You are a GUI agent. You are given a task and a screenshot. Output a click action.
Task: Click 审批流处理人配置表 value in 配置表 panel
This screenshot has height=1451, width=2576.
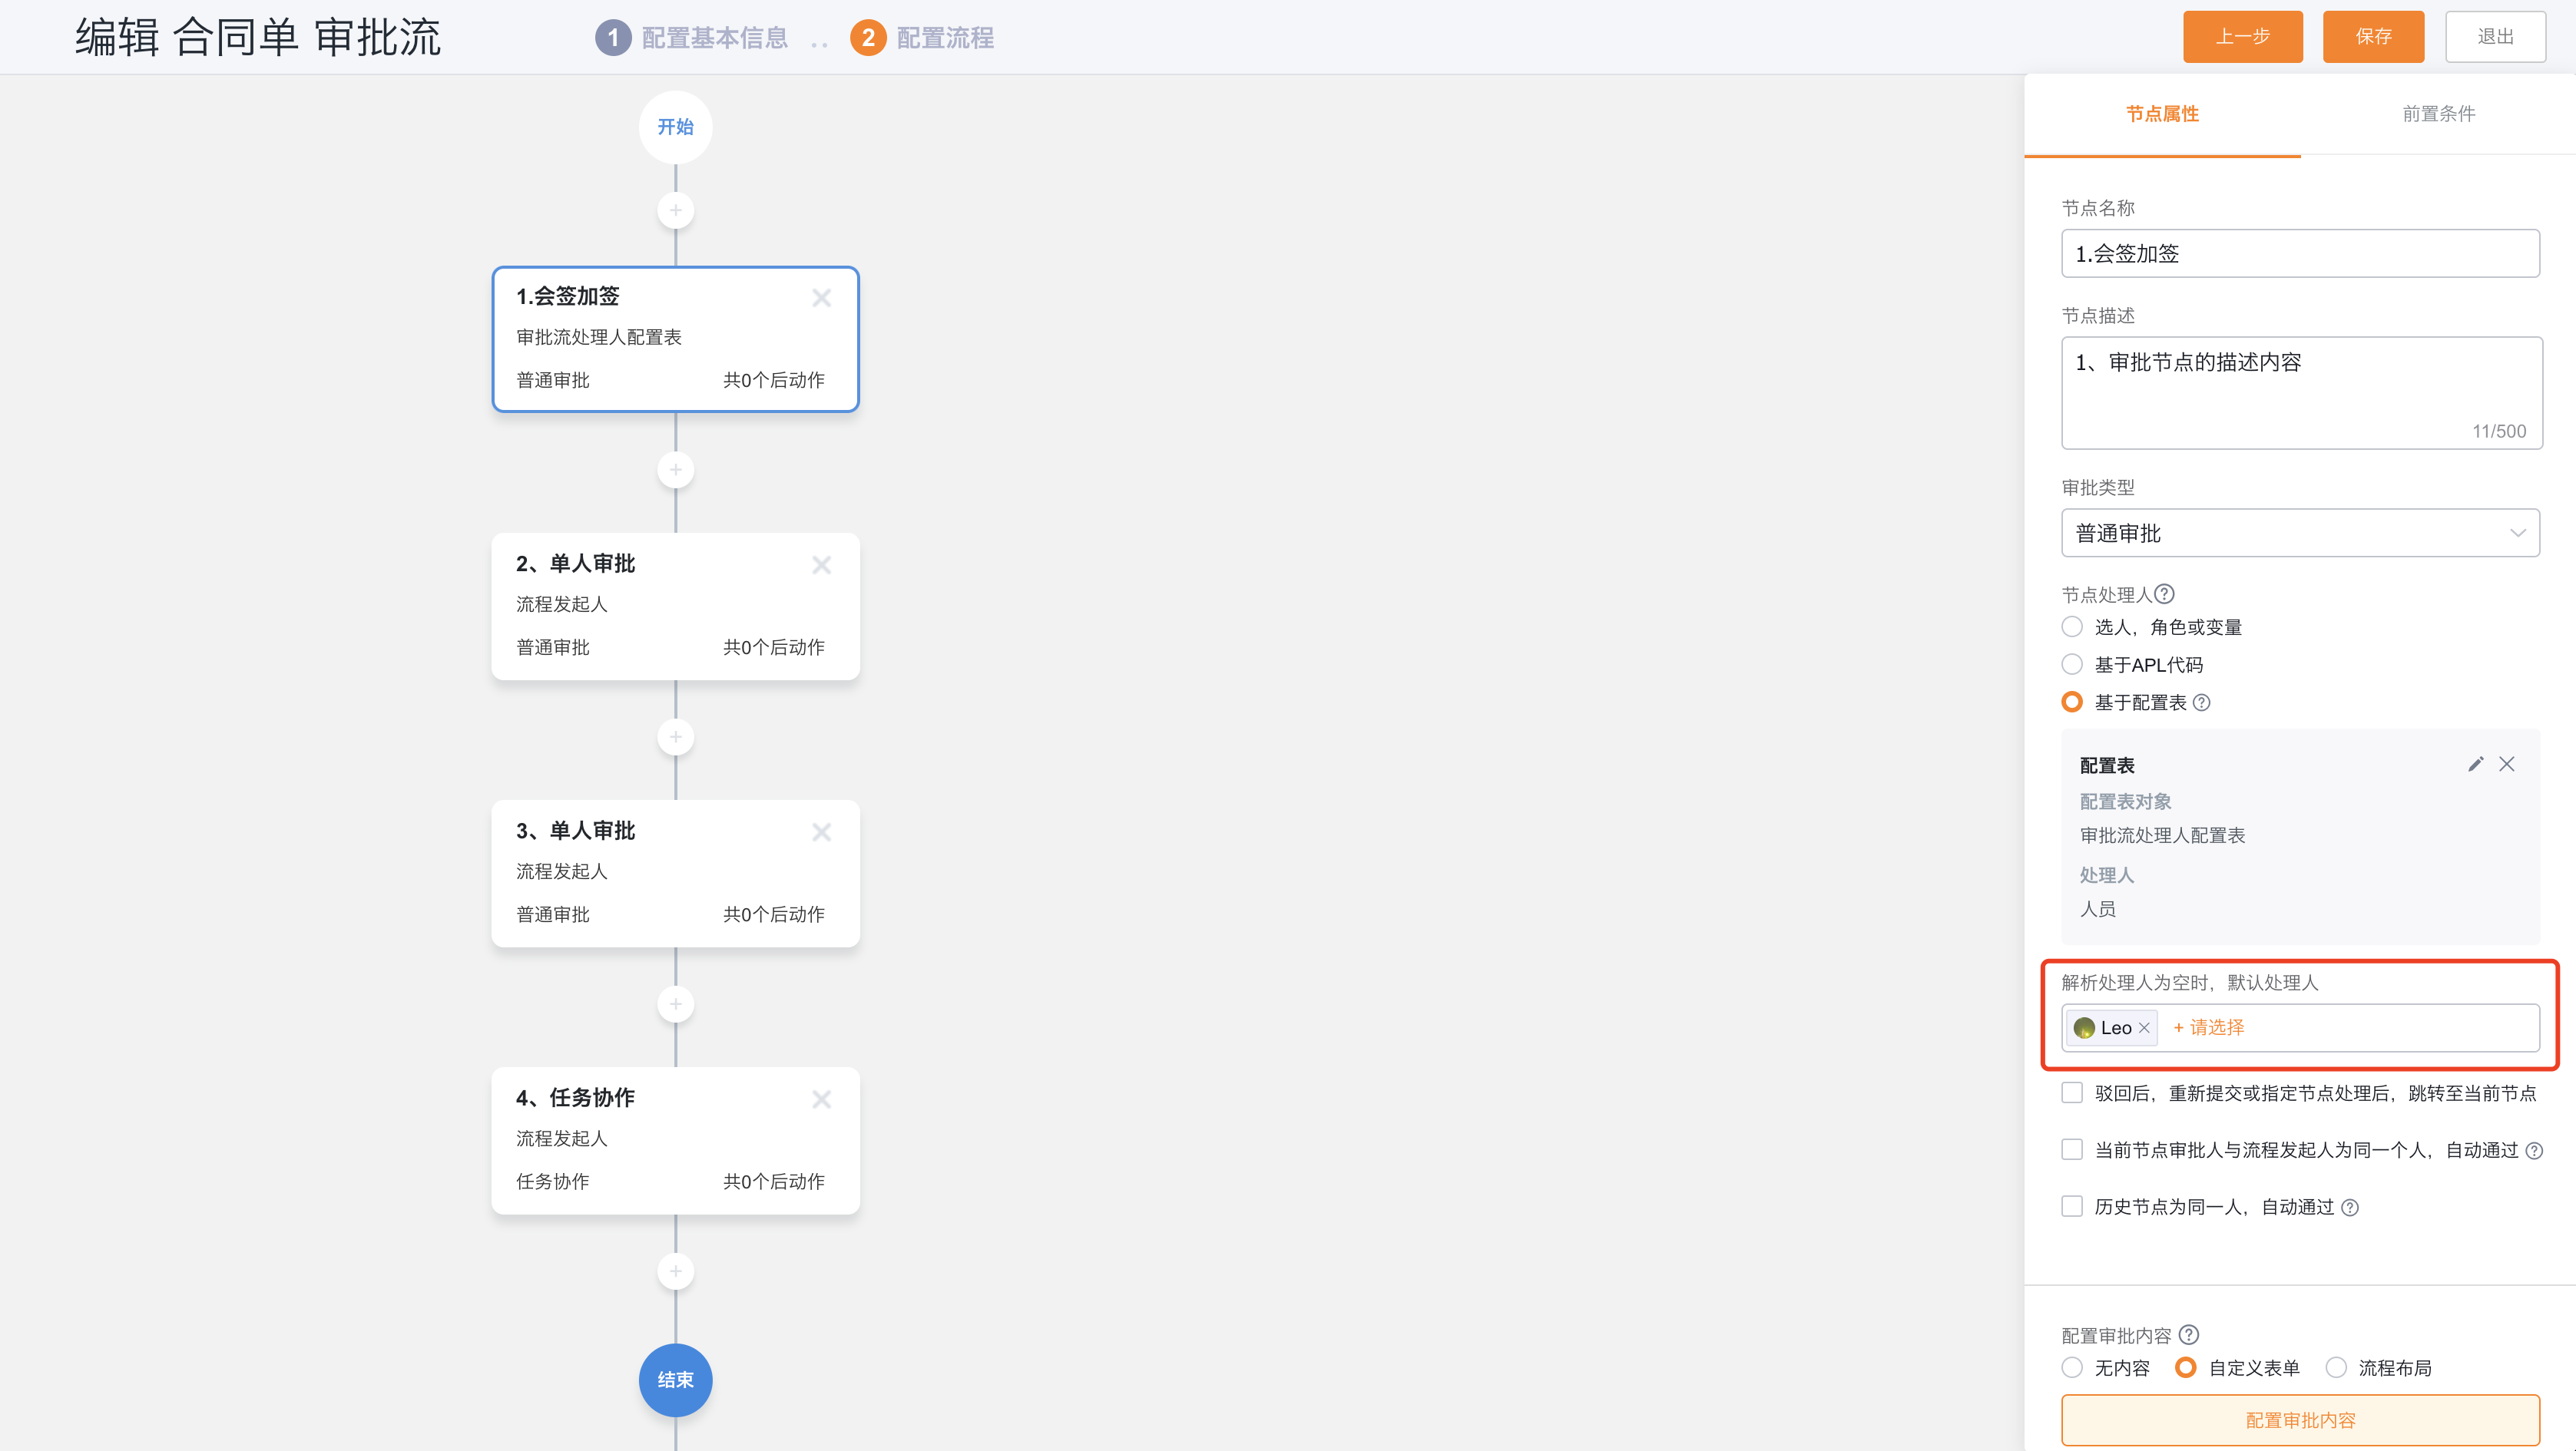coord(2162,835)
